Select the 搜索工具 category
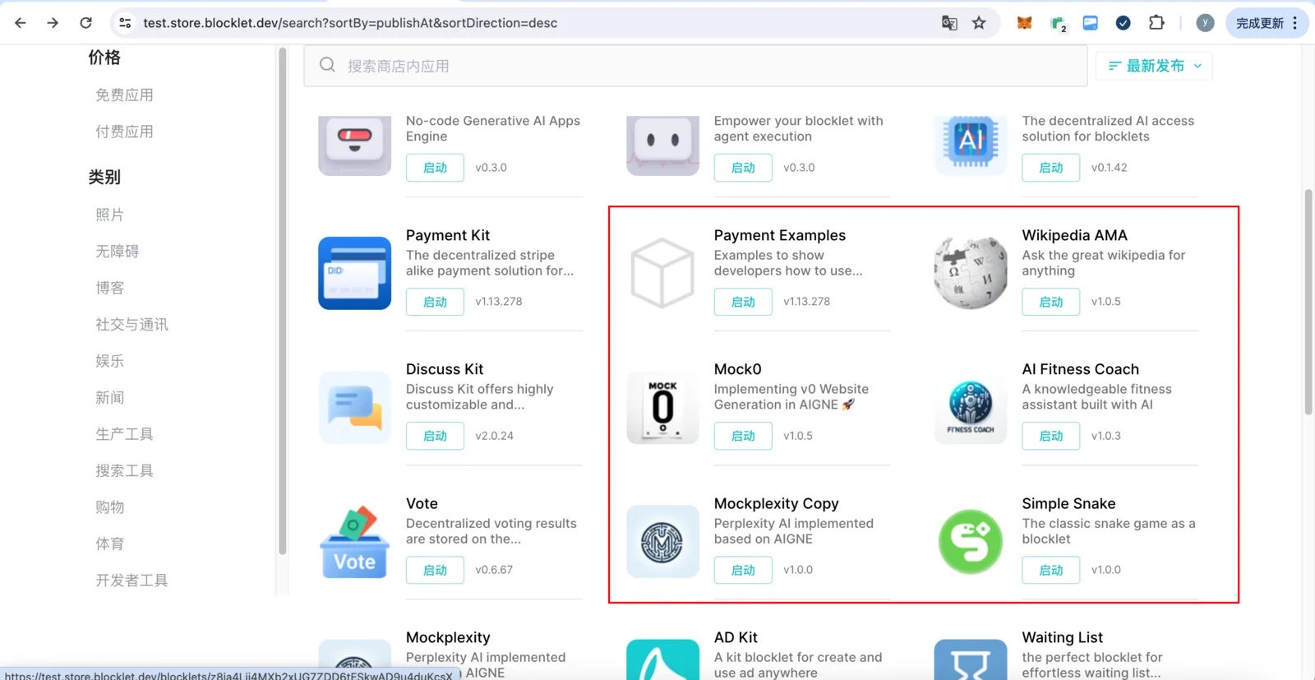 pos(124,471)
